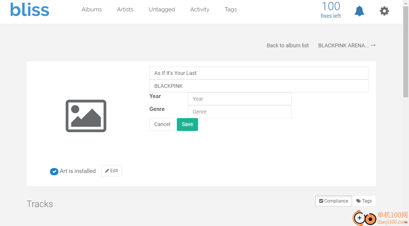Cancel the album edit
Image resolution: width=409 pixels, height=226 pixels.
coord(162,124)
